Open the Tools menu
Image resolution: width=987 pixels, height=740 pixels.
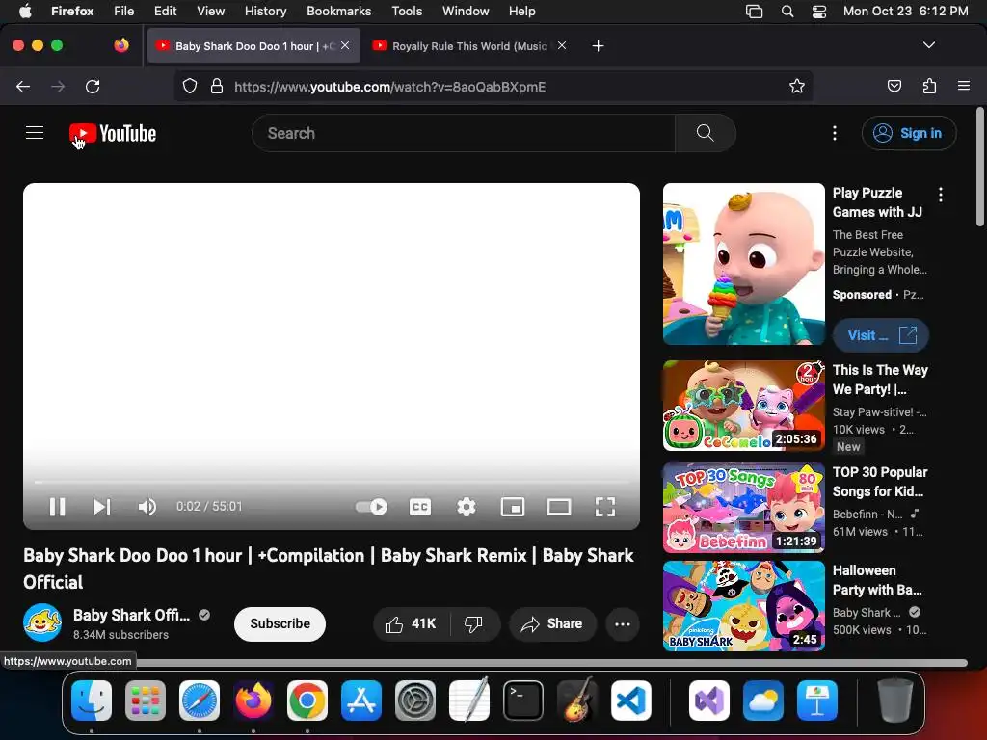407,11
